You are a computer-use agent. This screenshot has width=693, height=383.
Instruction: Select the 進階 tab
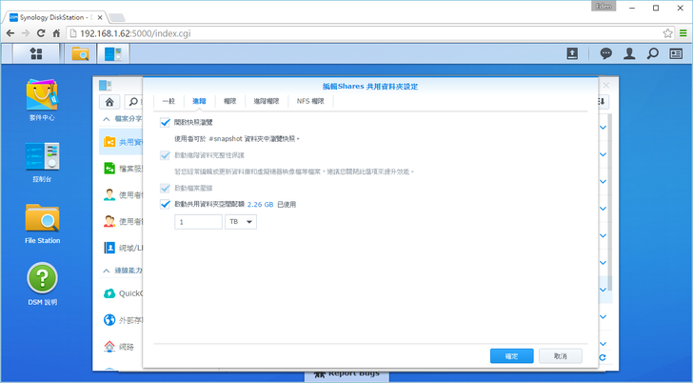[199, 101]
